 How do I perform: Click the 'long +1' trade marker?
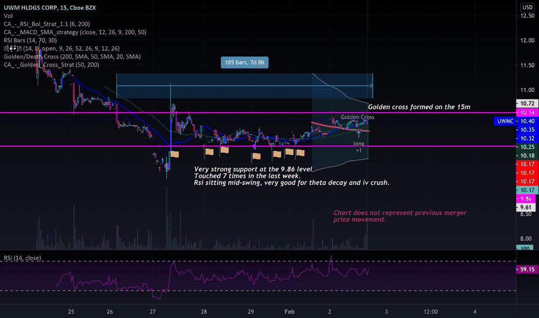(359, 147)
